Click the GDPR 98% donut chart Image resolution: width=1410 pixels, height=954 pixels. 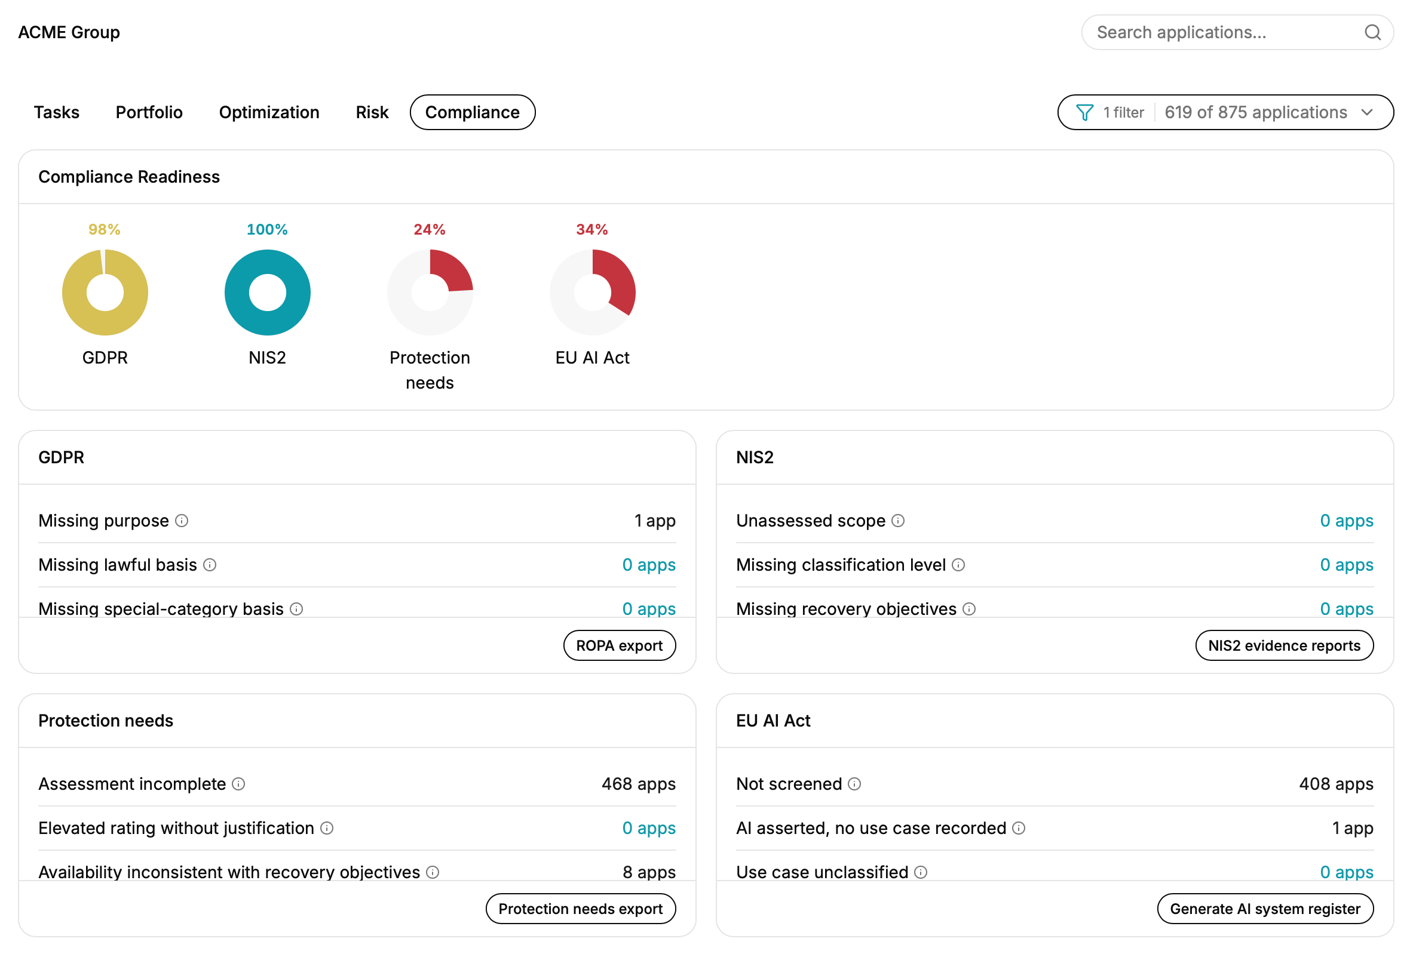pos(105,293)
